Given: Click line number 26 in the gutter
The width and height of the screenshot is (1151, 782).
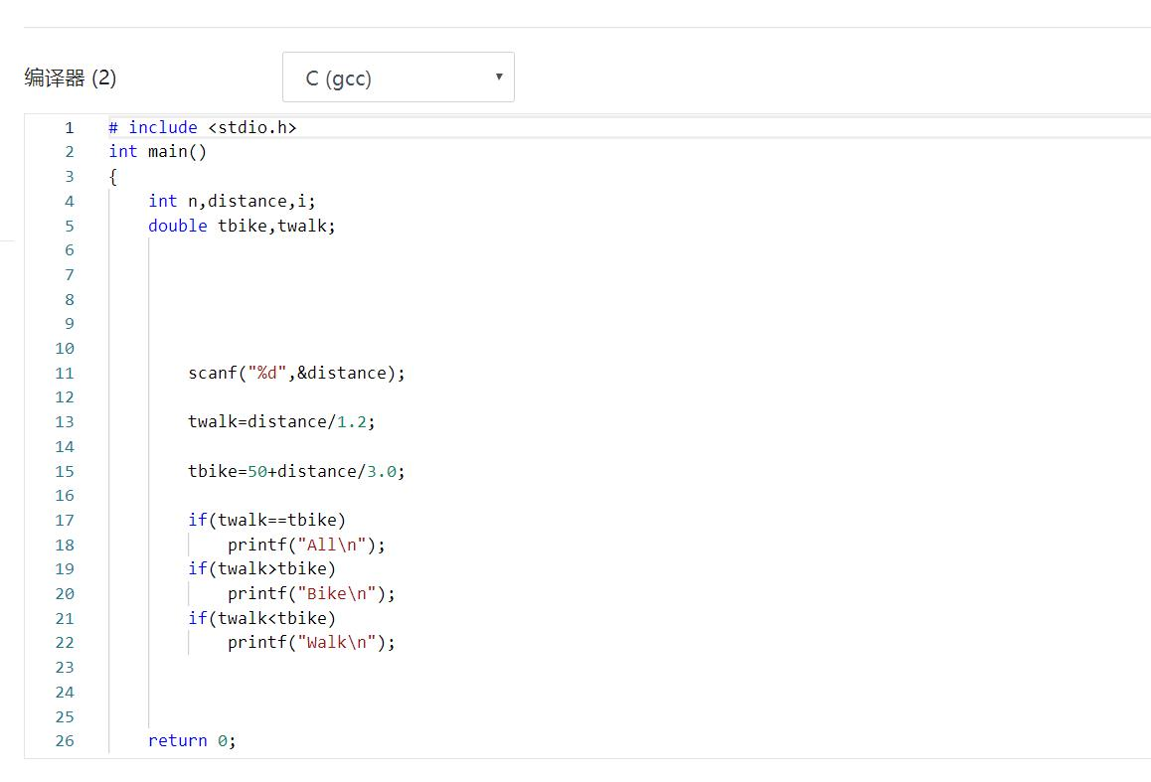Looking at the screenshot, I should pos(65,740).
